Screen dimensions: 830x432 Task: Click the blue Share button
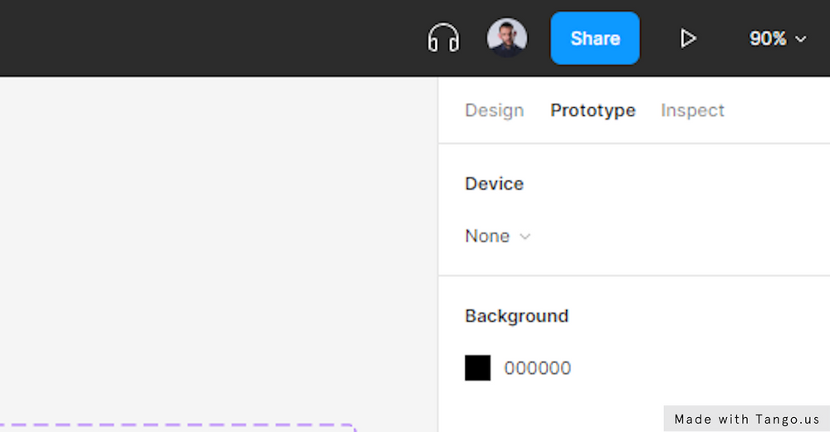click(595, 38)
